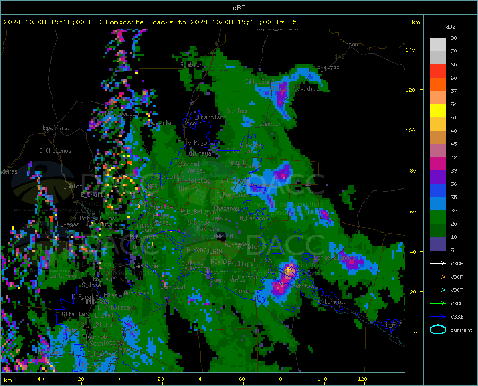Click the 'current' legend label
Image resolution: width=478 pixels, height=386 pixels.
click(x=462, y=330)
